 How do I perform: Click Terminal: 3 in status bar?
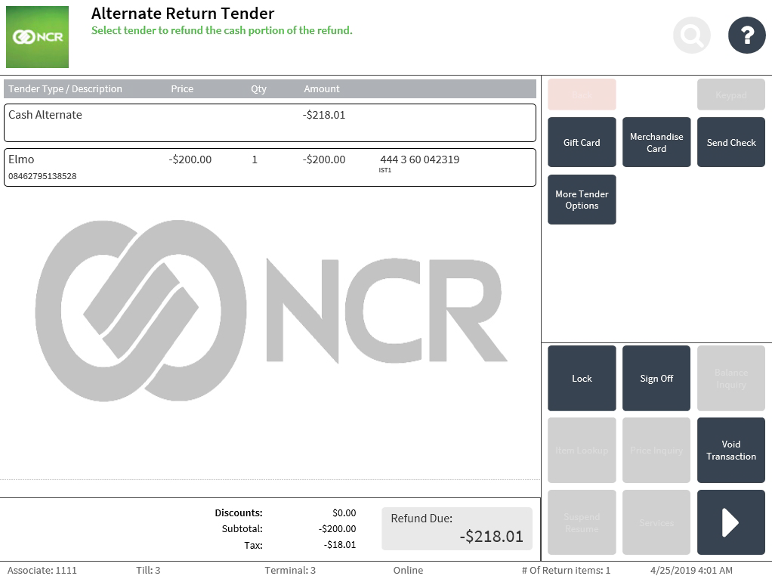pos(290,570)
